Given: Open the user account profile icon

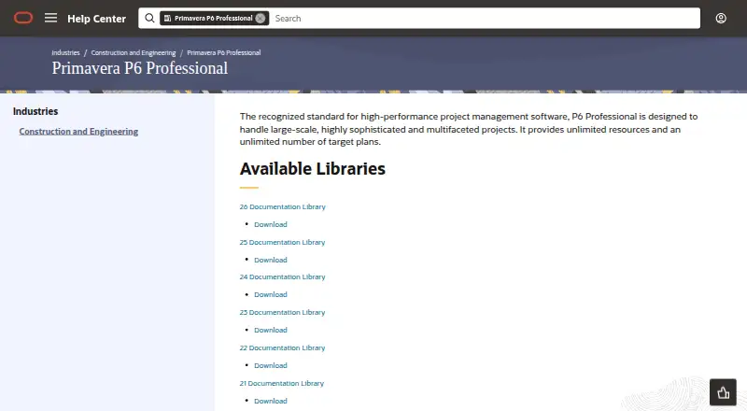Looking at the screenshot, I should pyautogui.click(x=721, y=18).
